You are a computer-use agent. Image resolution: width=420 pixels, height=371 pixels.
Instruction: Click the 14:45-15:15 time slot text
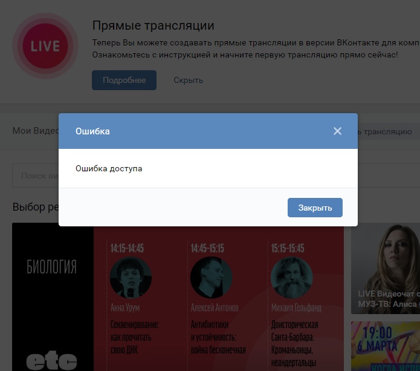pyautogui.click(x=207, y=248)
